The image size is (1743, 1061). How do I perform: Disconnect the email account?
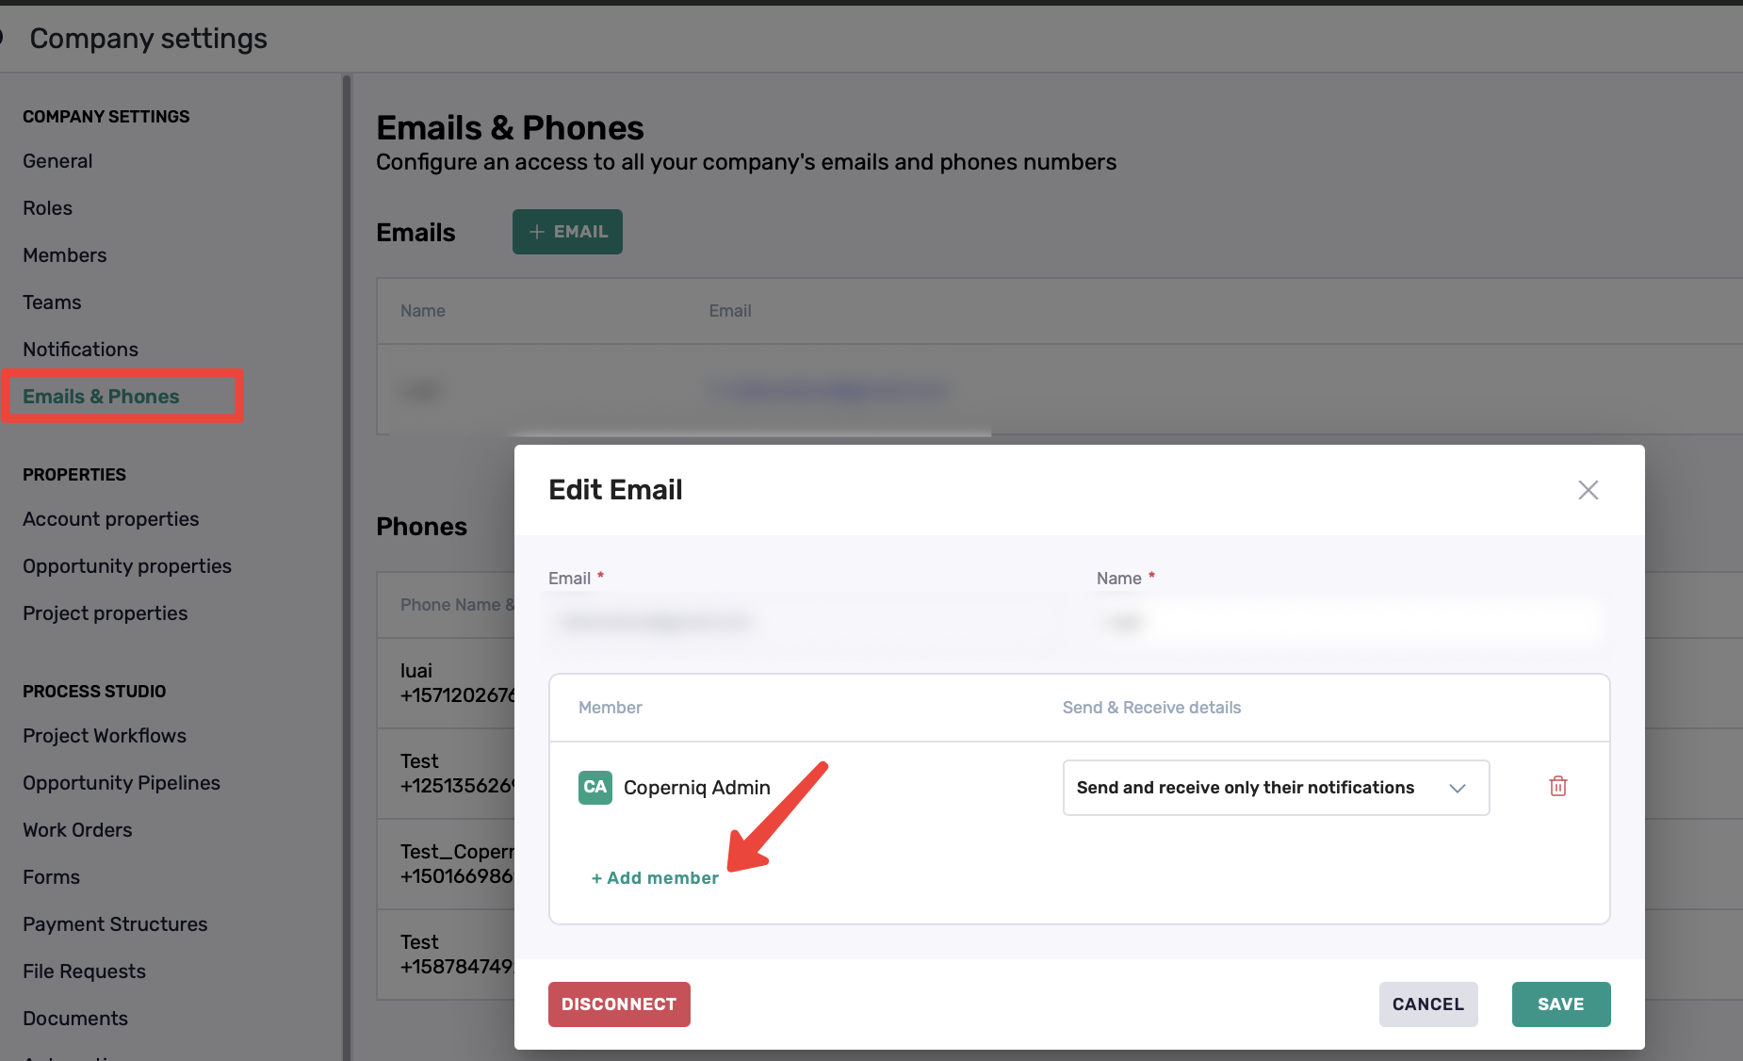coord(619,1004)
